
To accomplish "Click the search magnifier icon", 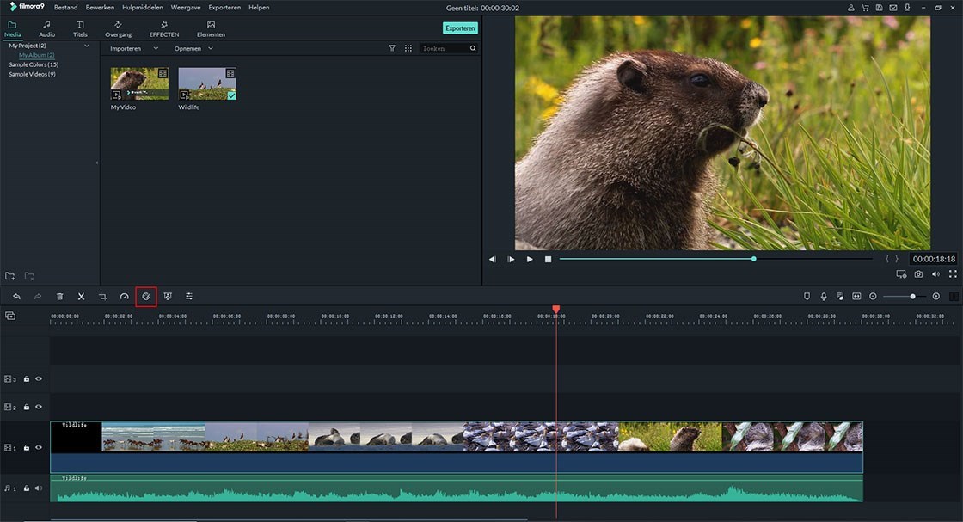I will pos(473,48).
